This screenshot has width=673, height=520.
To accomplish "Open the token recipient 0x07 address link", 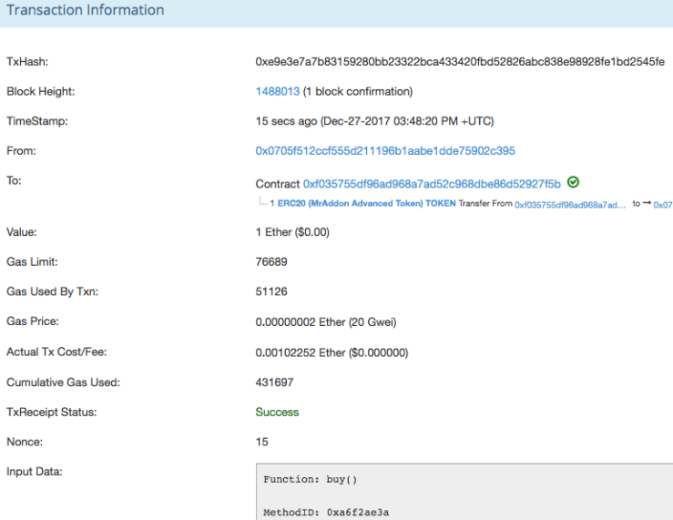I will (663, 205).
